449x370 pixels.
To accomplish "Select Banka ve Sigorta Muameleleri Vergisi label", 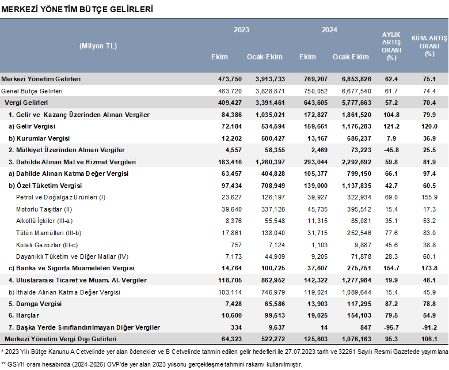I will click(x=71, y=268).
